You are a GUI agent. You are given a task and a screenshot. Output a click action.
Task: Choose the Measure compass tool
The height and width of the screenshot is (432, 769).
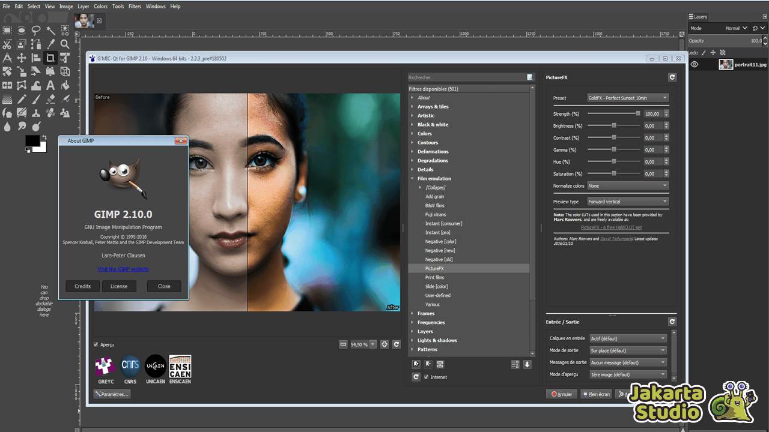[x=7, y=58]
